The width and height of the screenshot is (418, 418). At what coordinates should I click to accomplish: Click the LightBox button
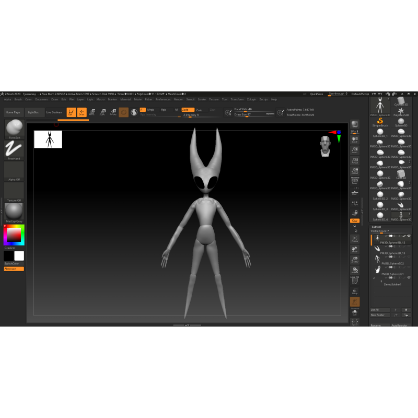(33, 112)
